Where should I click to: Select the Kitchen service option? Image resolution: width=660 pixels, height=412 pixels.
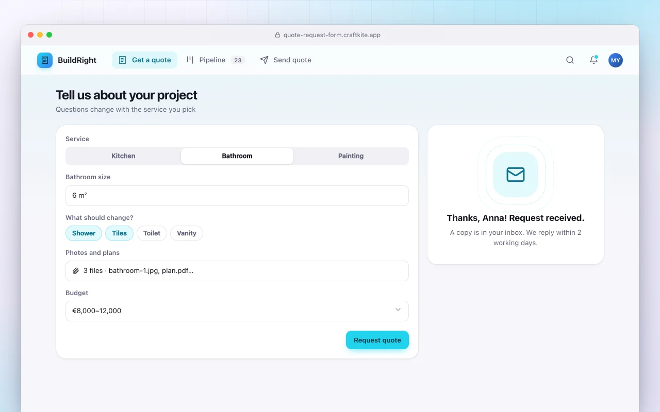[123, 156]
